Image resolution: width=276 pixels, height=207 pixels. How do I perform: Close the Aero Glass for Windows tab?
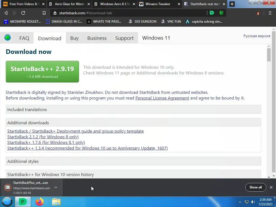[89, 4]
